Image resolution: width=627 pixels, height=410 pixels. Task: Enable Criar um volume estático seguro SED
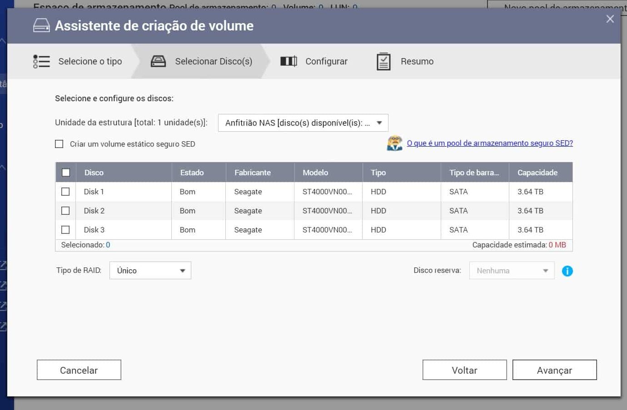point(59,144)
